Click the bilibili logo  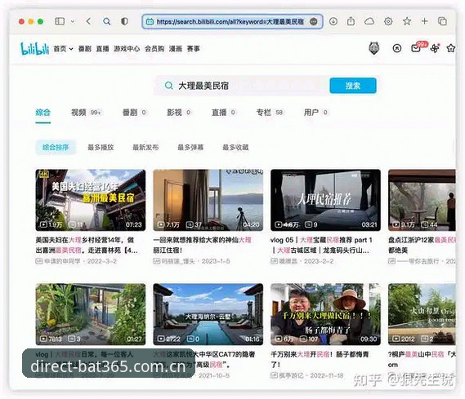[34, 48]
